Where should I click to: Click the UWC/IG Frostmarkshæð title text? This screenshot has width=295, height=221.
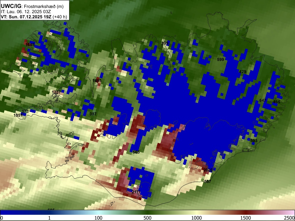pos(32,6)
